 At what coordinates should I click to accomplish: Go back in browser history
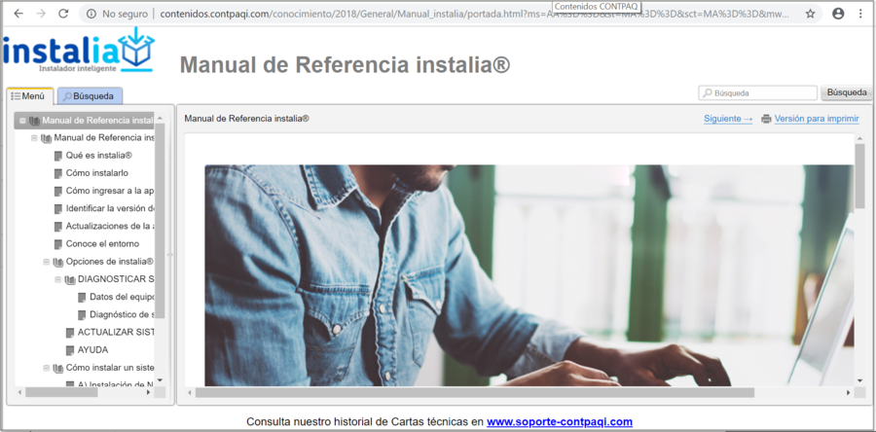point(18,14)
